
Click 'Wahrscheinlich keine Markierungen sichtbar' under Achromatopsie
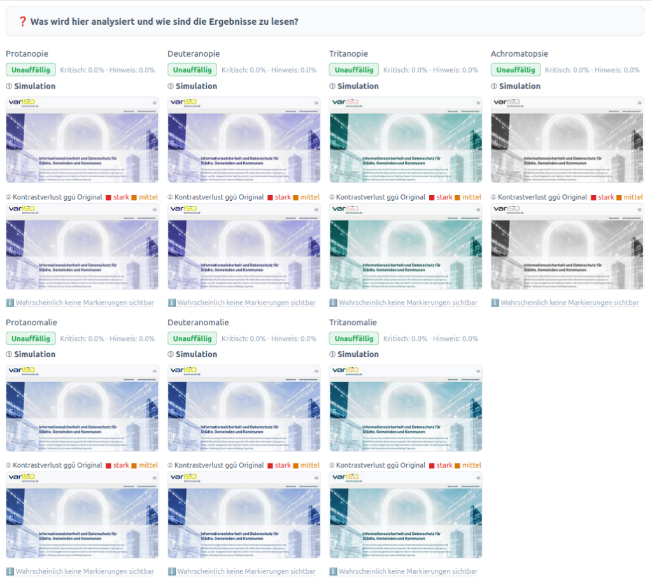(x=570, y=303)
